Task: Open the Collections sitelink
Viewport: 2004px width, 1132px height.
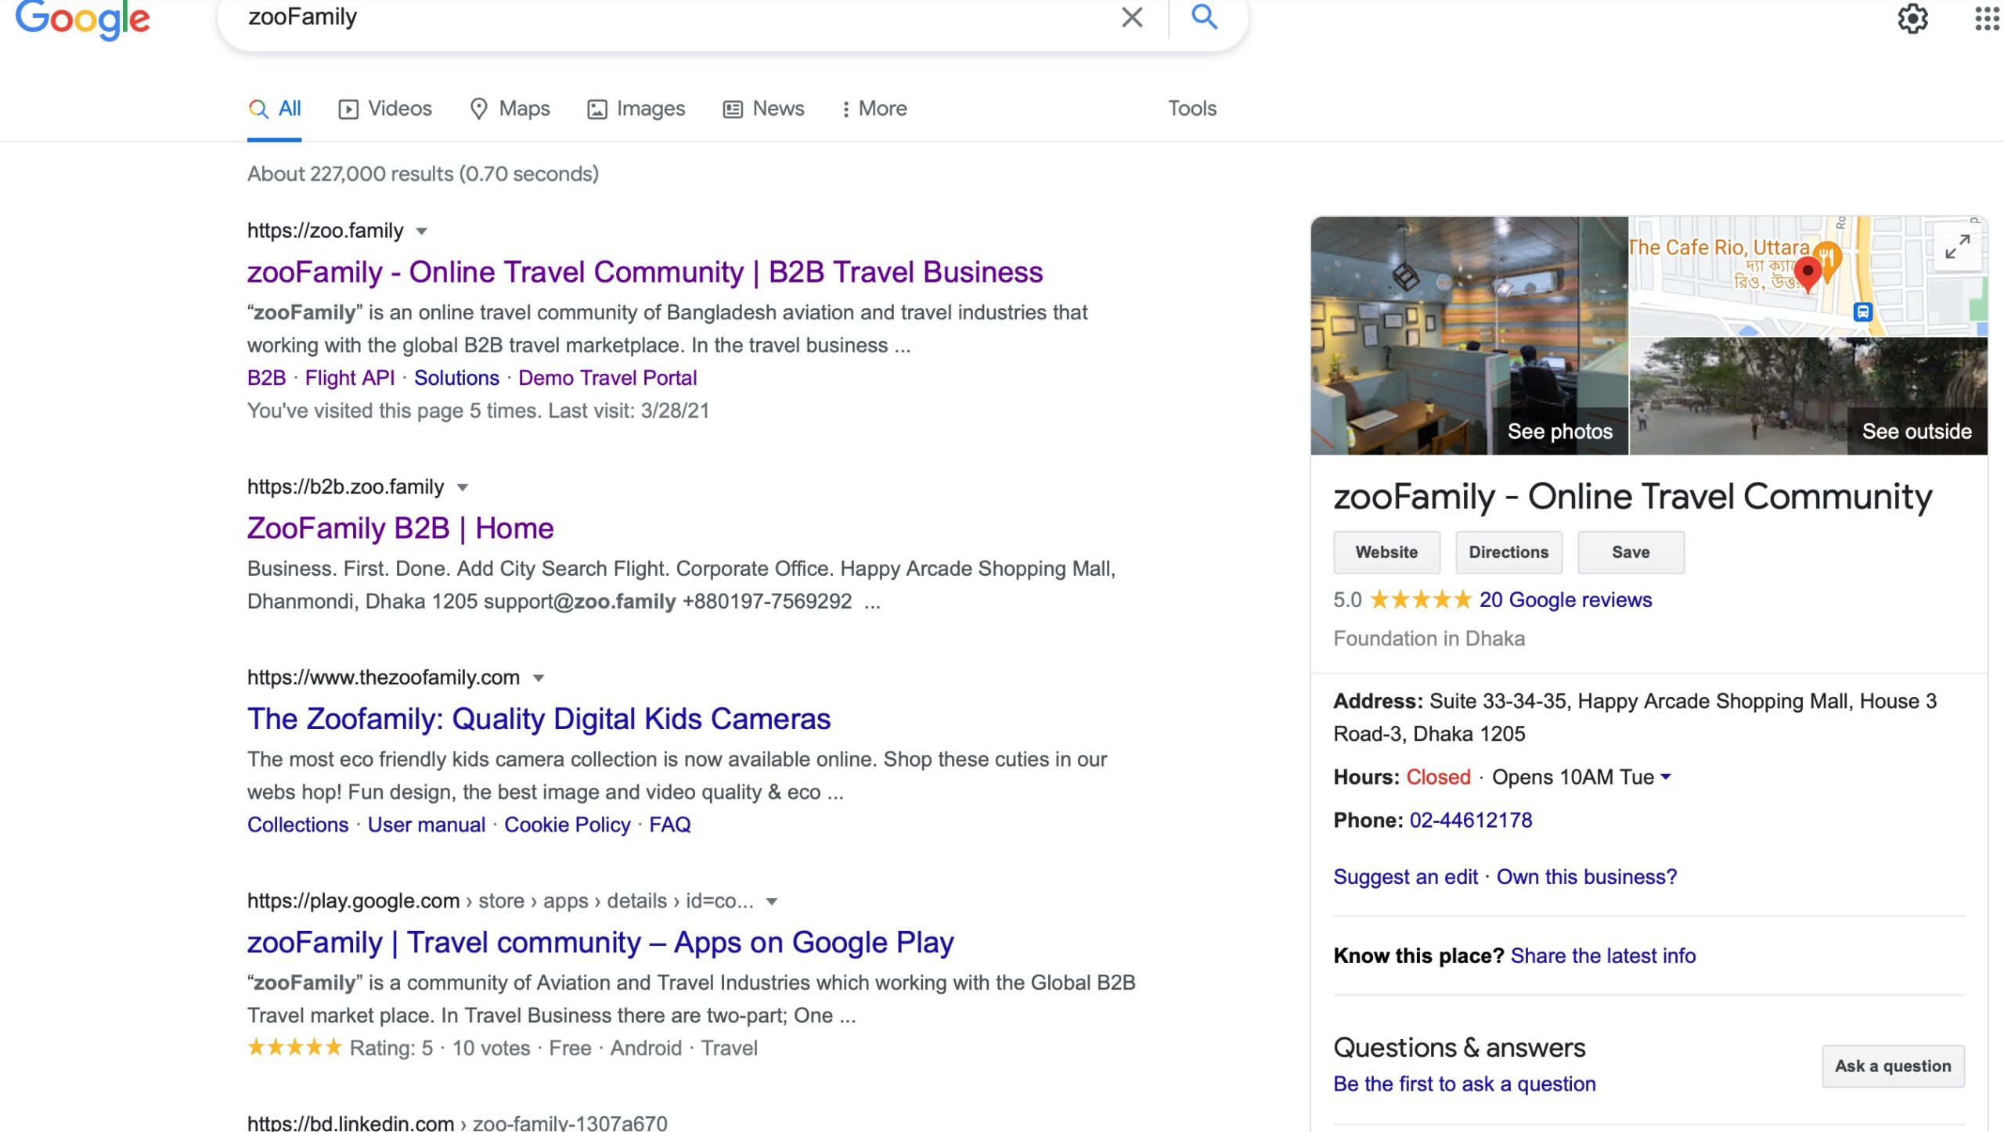Action: 297,825
